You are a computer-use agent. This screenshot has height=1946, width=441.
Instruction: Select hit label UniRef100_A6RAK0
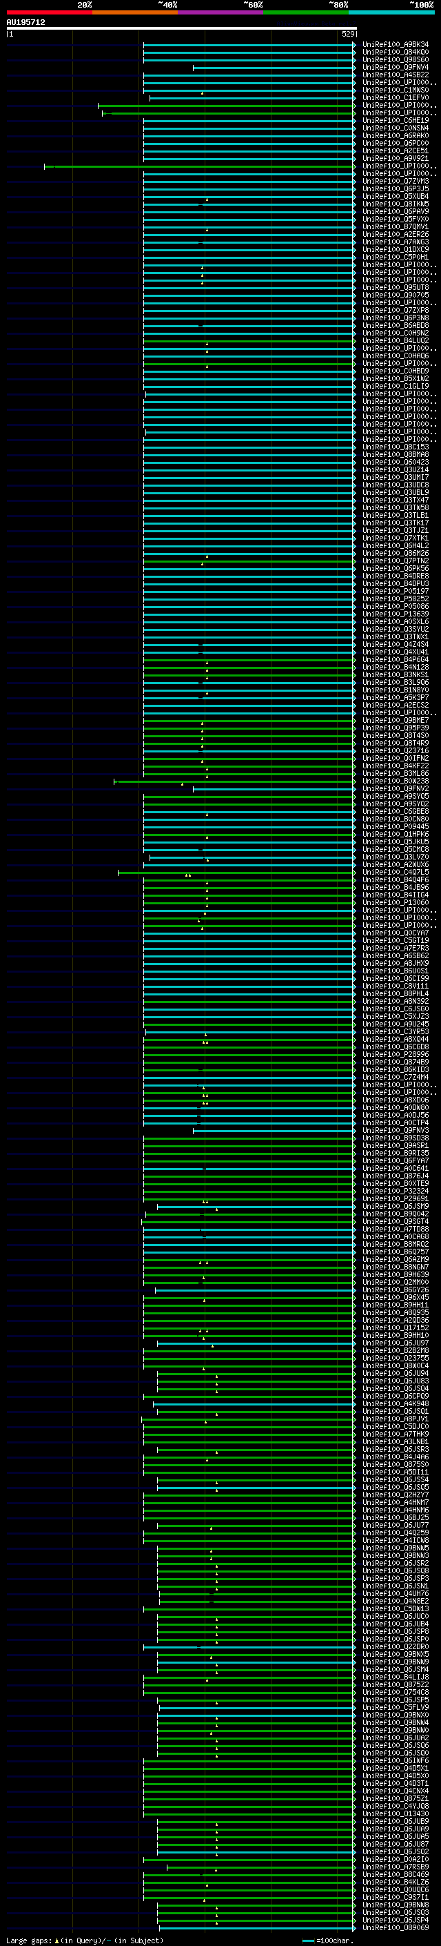click(396, 136)
